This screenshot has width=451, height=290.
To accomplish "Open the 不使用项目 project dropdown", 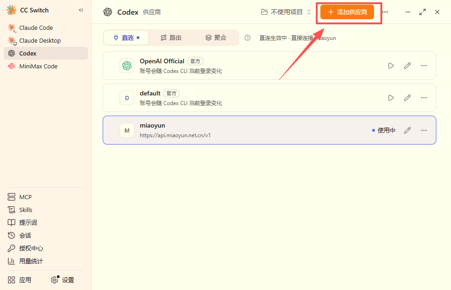I will click(x=286, y=12).
